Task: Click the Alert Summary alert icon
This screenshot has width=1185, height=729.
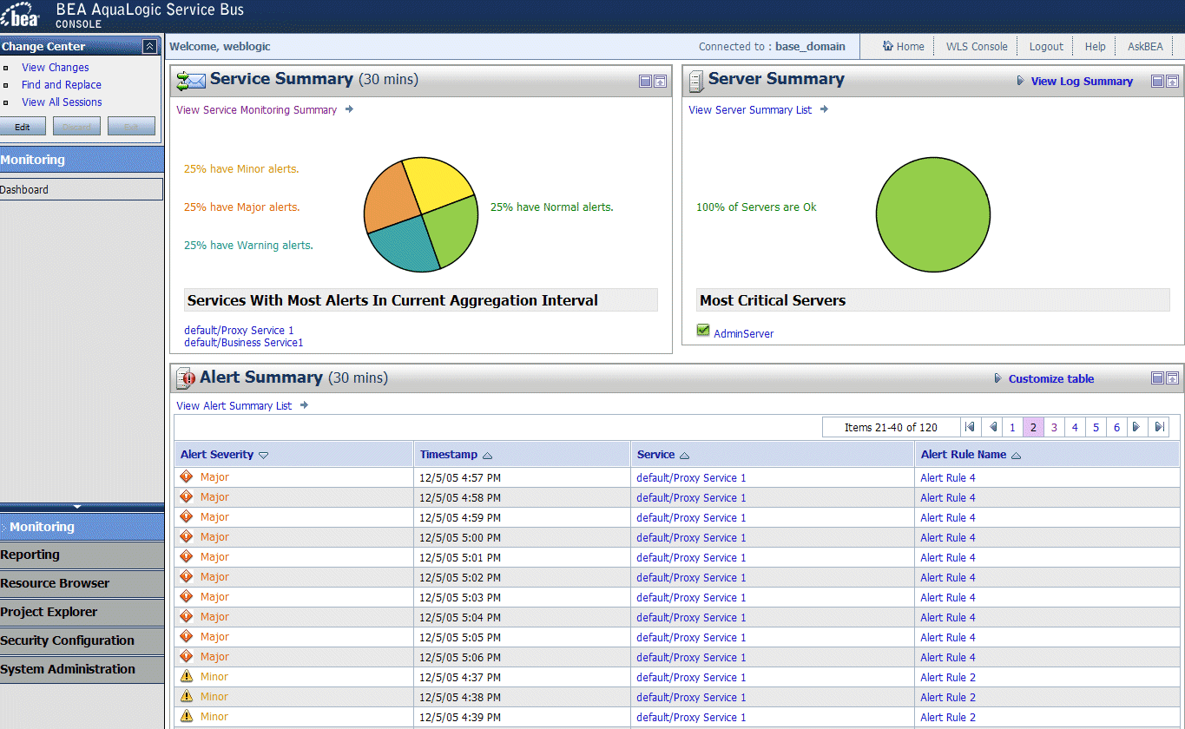Action: (x=186, y=378)
